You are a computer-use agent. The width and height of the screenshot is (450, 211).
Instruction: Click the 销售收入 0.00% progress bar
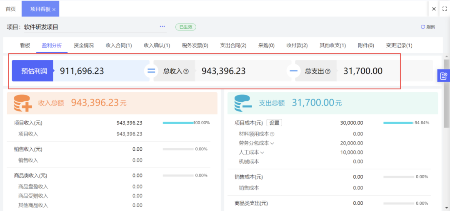178,149
